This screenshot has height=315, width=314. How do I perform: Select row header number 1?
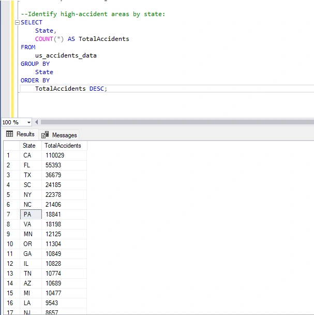12,155
